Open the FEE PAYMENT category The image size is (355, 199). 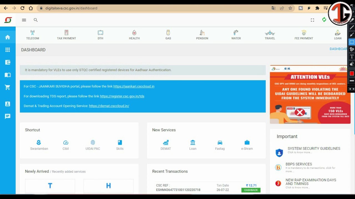[304, 35]
